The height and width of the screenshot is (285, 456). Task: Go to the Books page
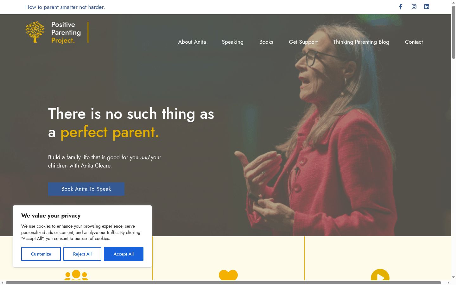[266, 42]
